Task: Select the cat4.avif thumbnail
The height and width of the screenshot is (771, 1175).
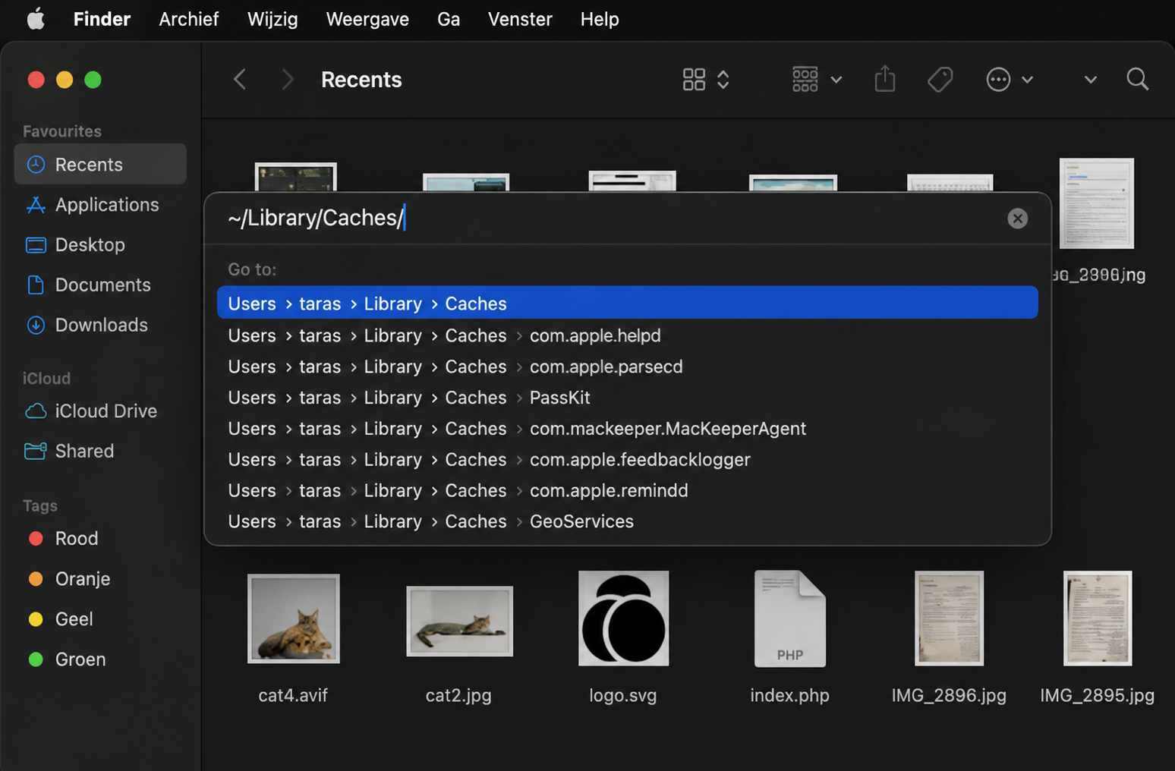Action: click(x=294, y=618)
